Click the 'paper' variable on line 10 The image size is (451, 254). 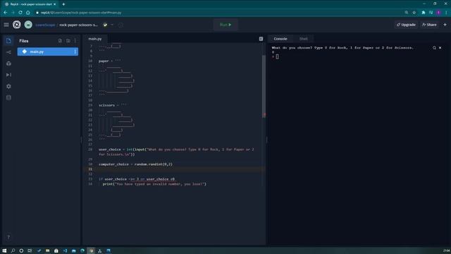click(x=104, y=61)
